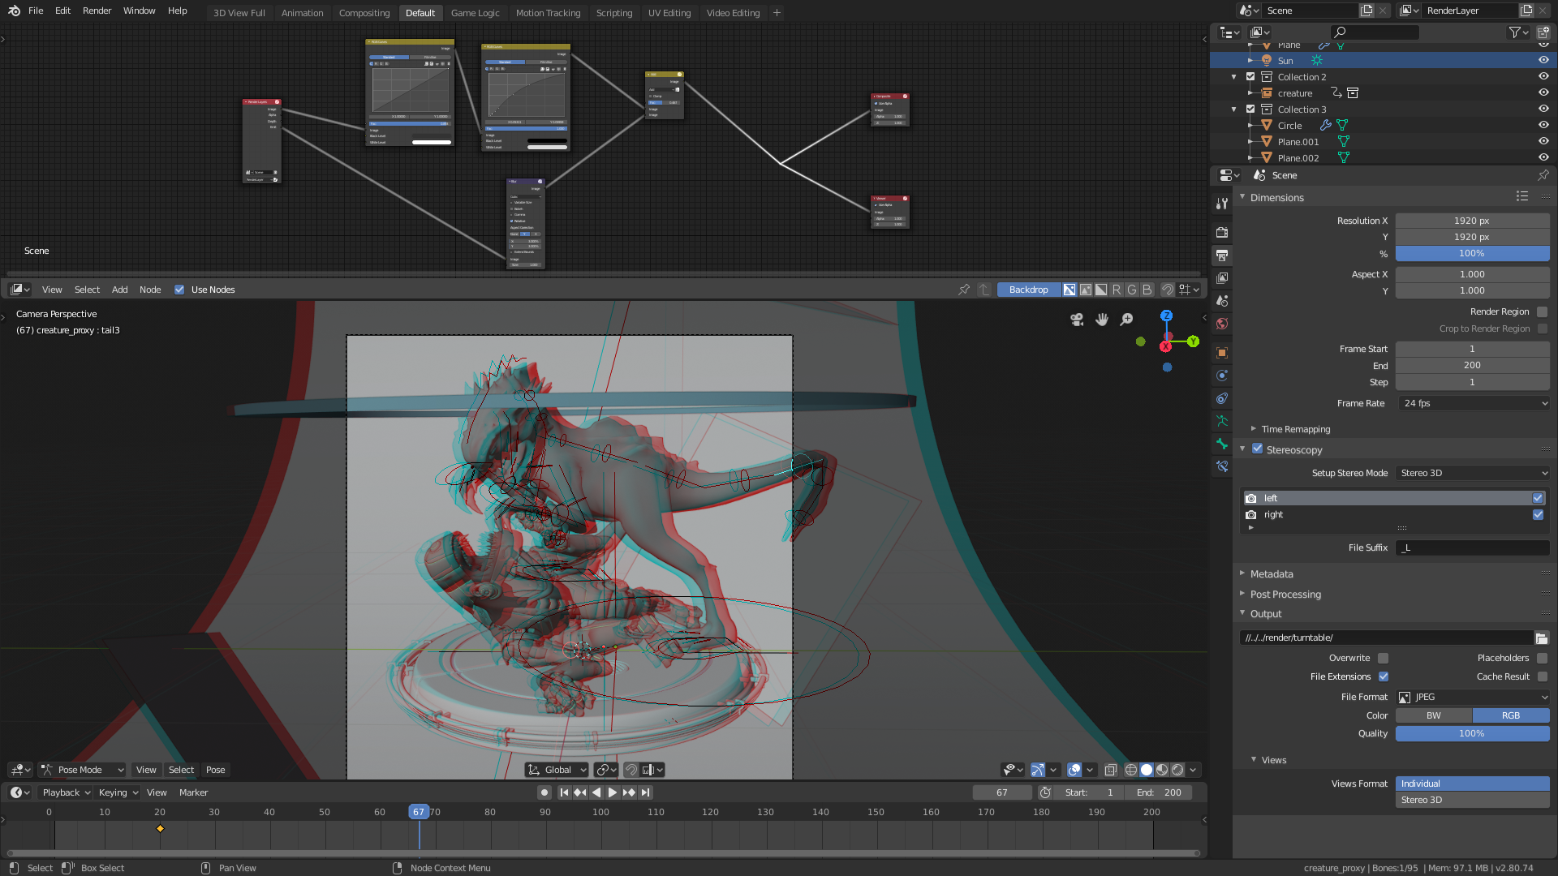Viewport: 1558px width, 876px height.
Task: Disable the File Extensions checkbox
Action: click(x=1384, y=676)
